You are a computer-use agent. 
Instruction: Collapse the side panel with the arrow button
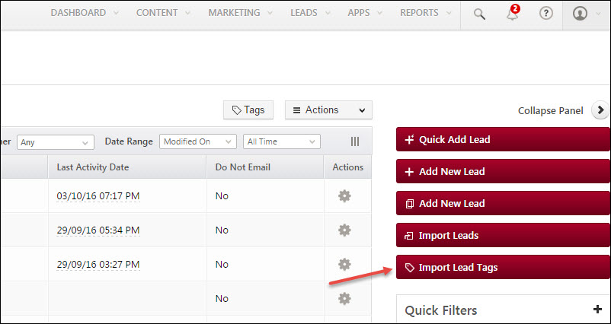click(600, 110)
